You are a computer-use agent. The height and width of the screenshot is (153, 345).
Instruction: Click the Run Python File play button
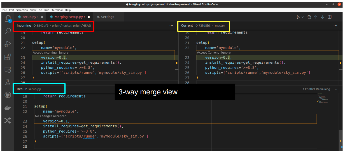tap(298, 17)
